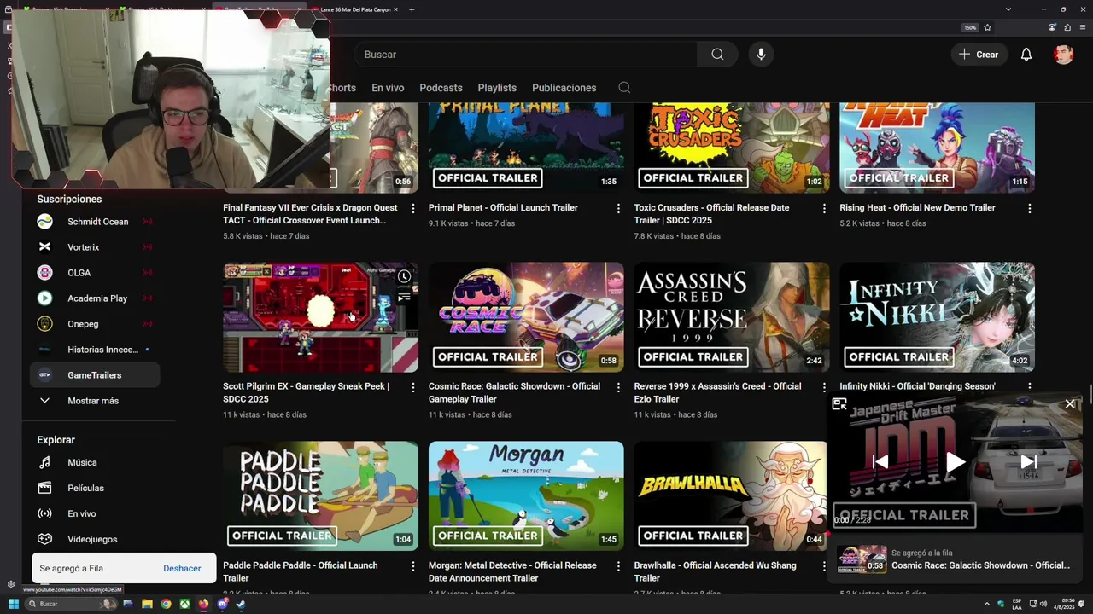This screenshot has width=1093, height=614.
Task: Skip to next video in miniplayer
Action: (x=1029, y=462)
